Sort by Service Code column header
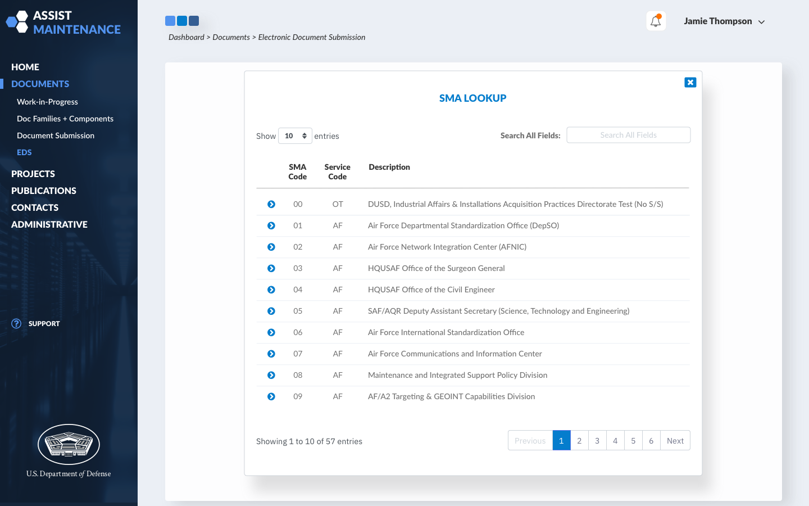 coord(338,171)
